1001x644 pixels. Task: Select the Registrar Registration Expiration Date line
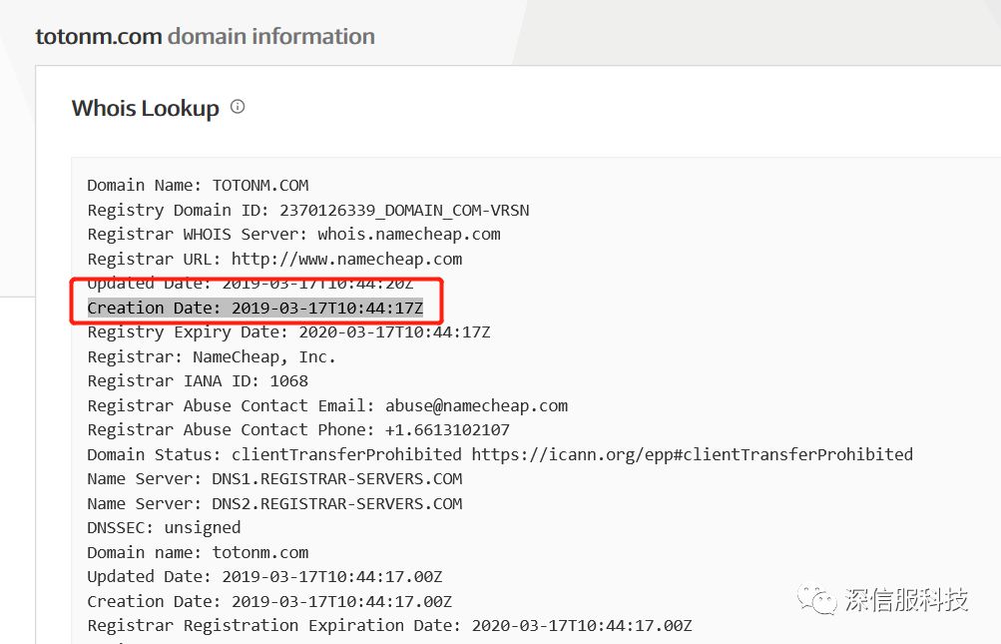(389, 625)
